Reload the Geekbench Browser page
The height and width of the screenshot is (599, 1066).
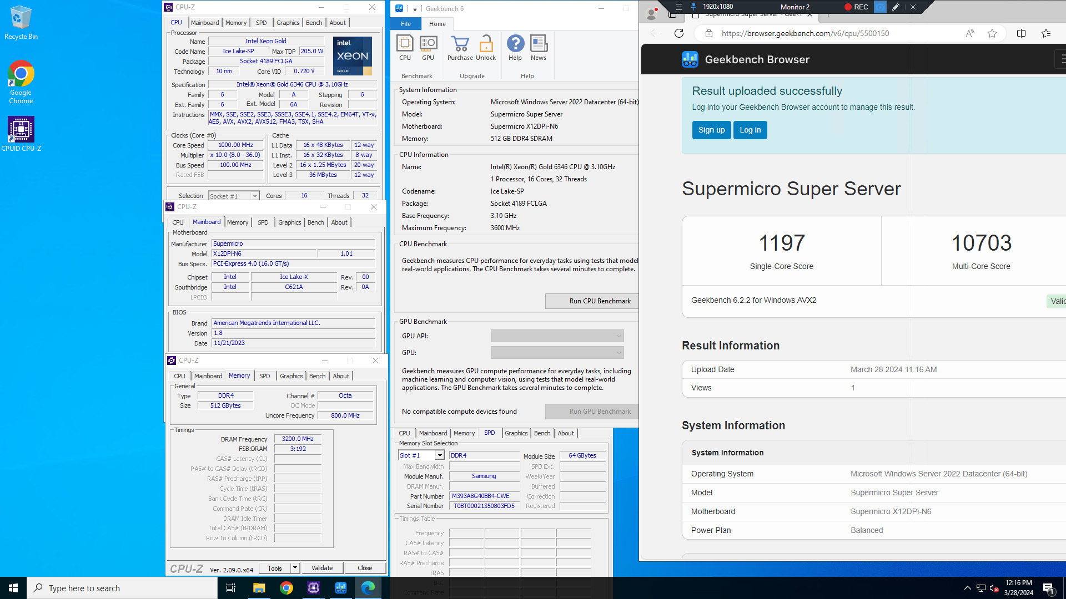pyautogui.click(x=679, y=33)
